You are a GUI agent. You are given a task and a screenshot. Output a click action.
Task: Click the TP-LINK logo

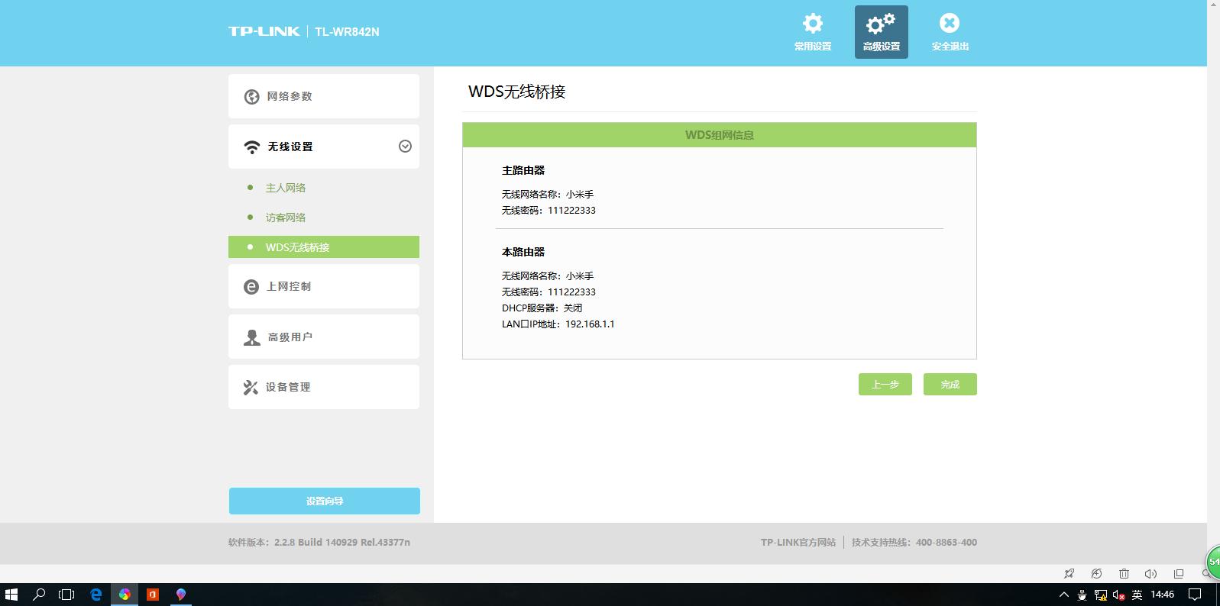click(x=264, y=31)
